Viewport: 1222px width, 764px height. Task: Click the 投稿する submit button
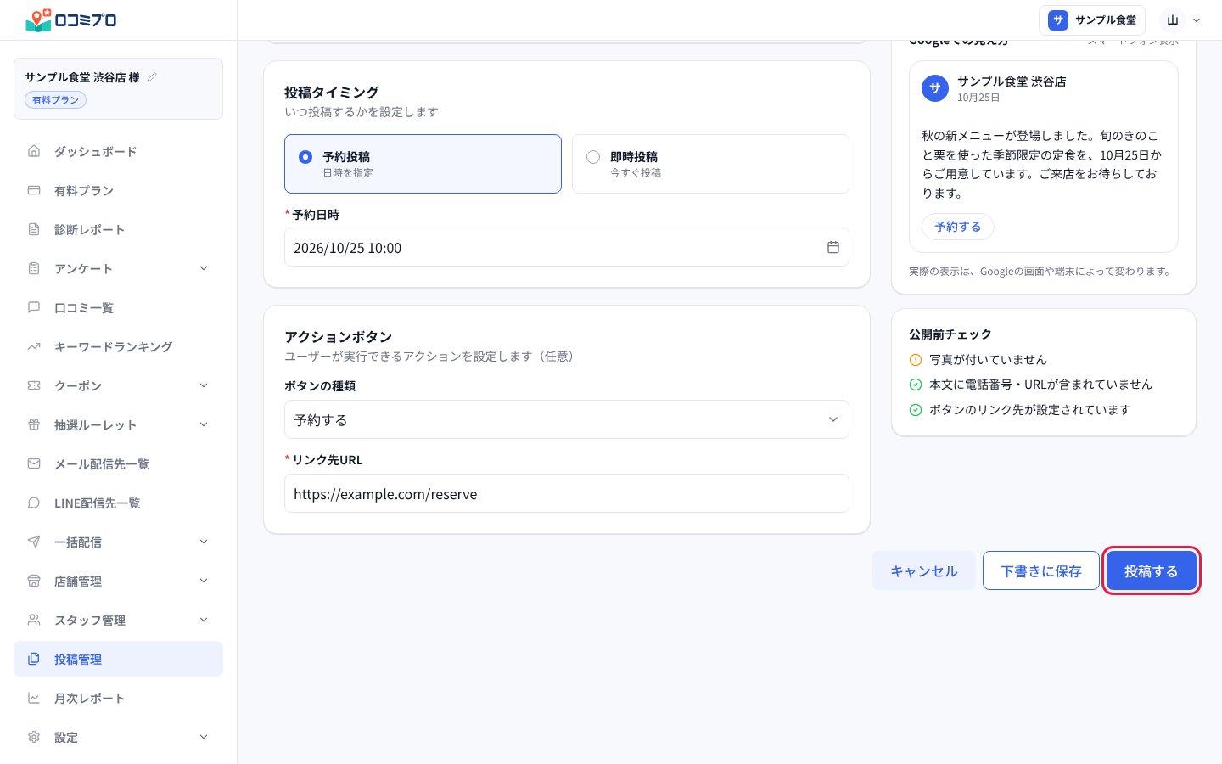tap(1151, 570)
